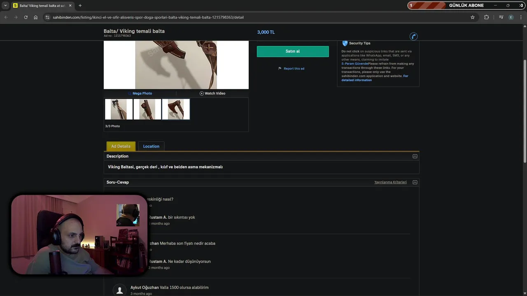
Task: Click the Satın al button
Action: [x=293, y=51]
